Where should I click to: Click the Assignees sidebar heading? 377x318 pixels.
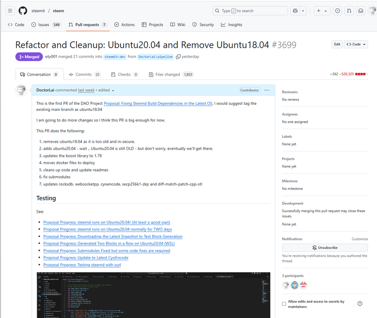pyautogui.click(x=290, y=114)
